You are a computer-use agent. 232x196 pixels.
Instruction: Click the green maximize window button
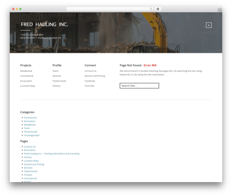(20, 9)
